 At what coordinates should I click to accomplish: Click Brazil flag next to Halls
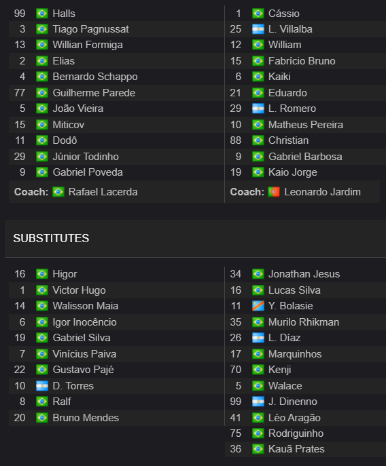pos(42,14)
